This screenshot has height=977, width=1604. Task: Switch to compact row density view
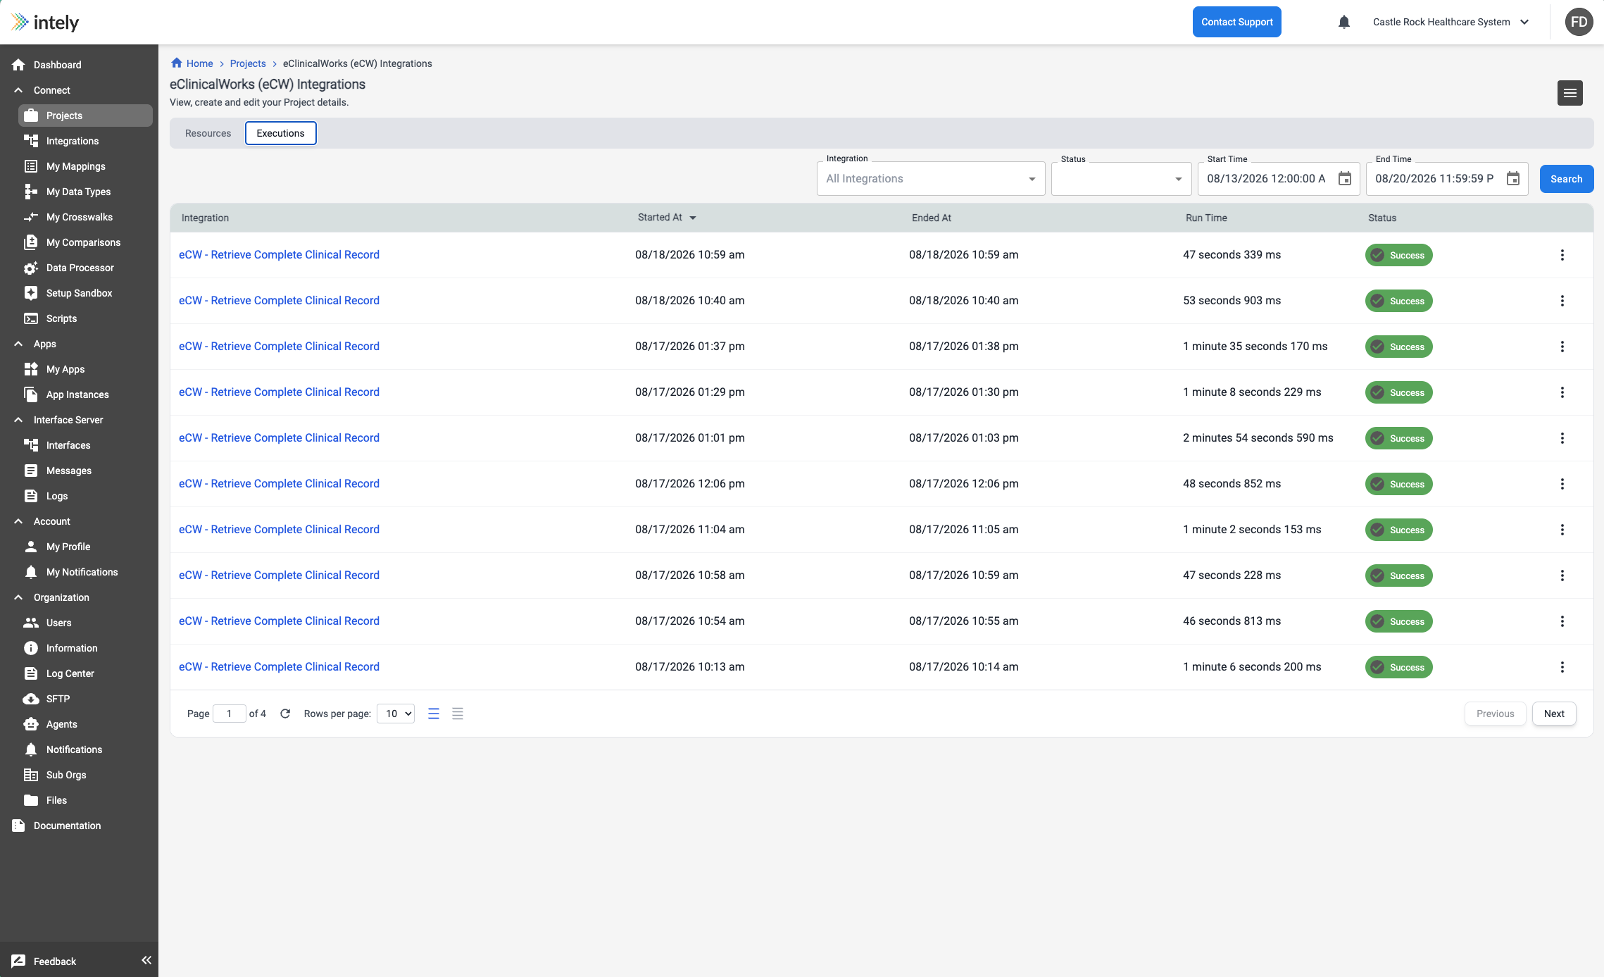(x=458, y=714)
